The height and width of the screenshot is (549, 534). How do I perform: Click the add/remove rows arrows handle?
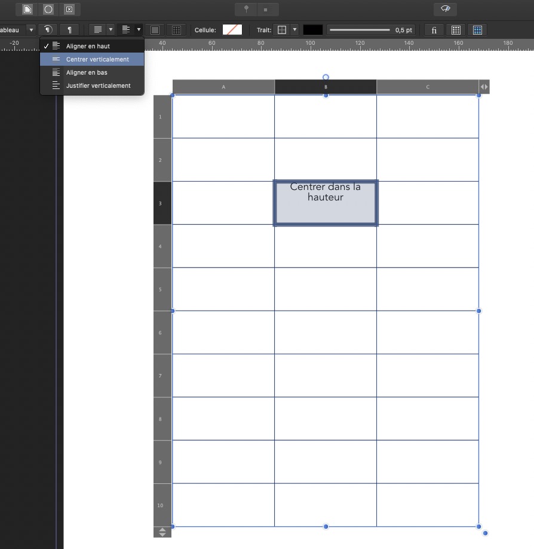click(162, 532)
